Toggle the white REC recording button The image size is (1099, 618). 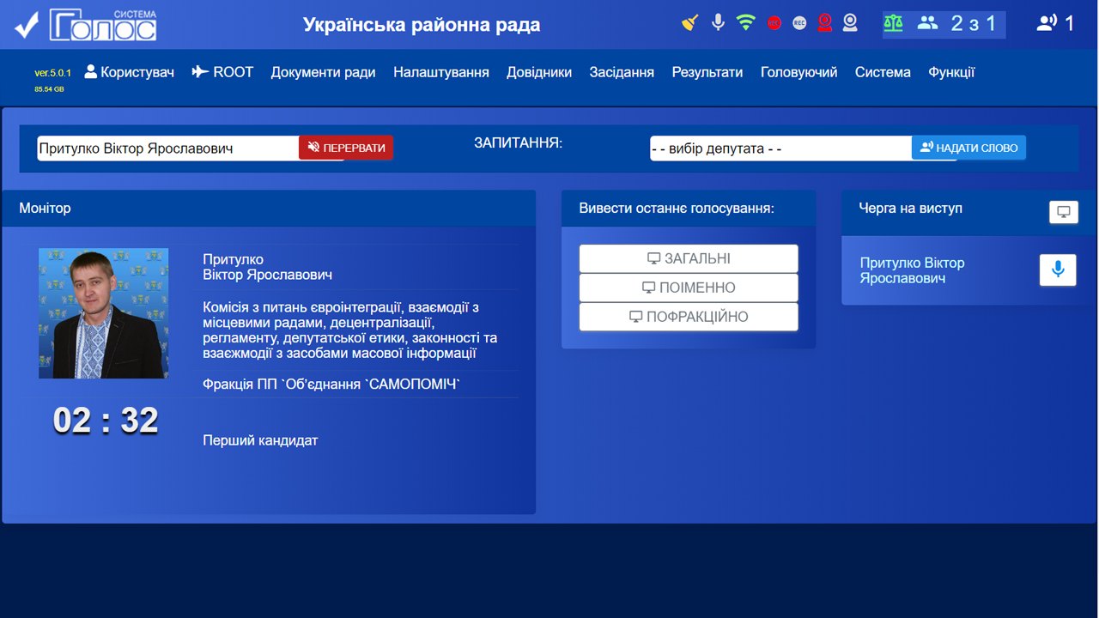point(799,23)
